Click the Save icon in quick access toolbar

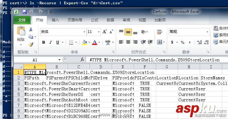tap(24, 12)
